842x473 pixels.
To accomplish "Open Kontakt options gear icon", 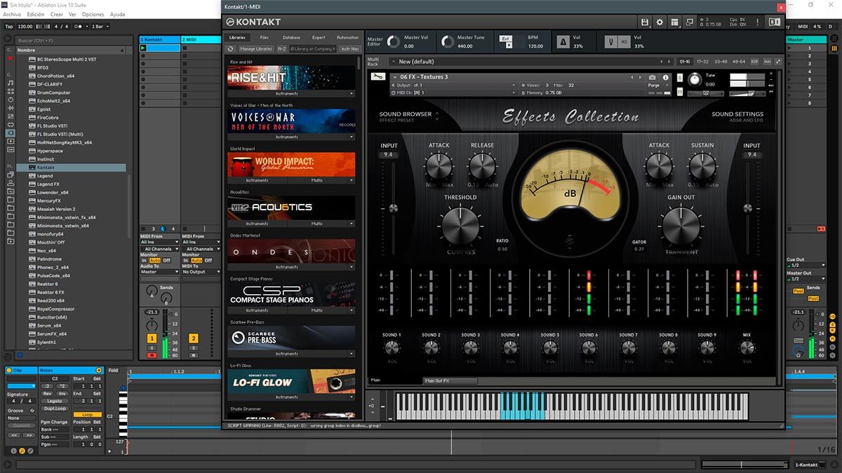I will pos(660,22).
